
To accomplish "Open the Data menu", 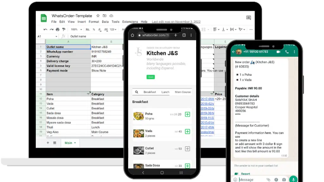I will point(105,22).
